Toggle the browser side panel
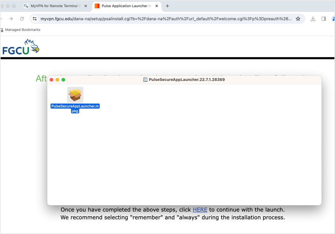The image size is (335, 234). [x=324, y=19]
